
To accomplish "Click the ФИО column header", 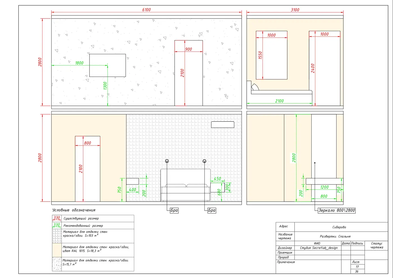I will coord(317,243).
